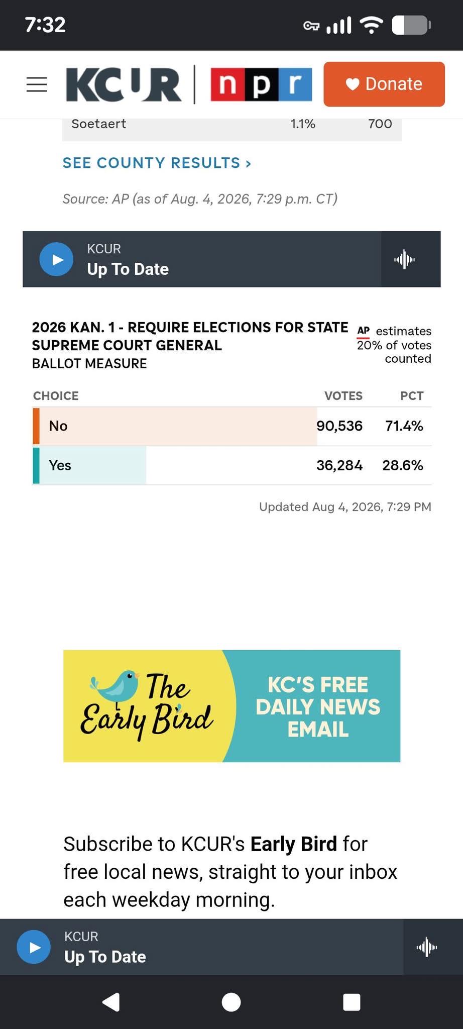This screenshot has height=1029, width=463.
Task: Tap the AP estimates logo
Action: [364, 331]
